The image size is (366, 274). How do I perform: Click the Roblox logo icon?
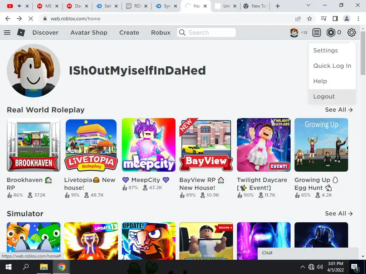click(21, 32)
